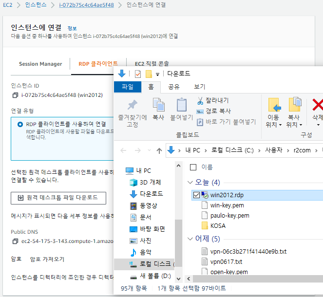323x297 pixels.
Task: Click the Copy (복사) ribbon icon
Action: pyautogui.click(x=158, y=105)
